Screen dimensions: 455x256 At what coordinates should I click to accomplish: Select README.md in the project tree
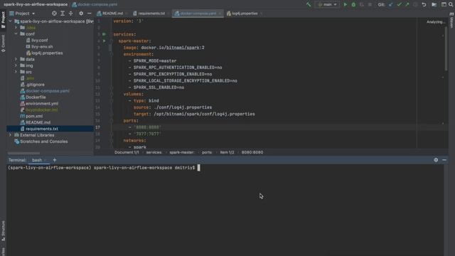[38, 122]
